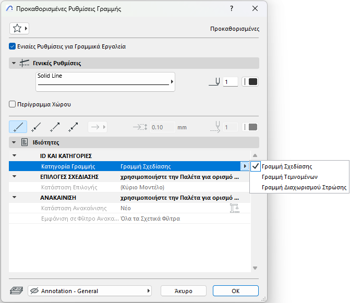This screenshot has height=303, width=350.
Task: Click the Νέο renovation status value
Action: [x=126, y=208]
